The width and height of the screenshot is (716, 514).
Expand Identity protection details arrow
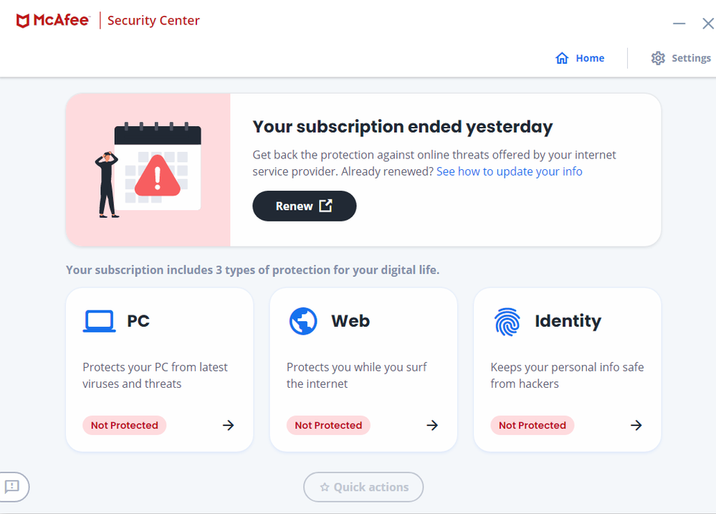click(636, 425)
